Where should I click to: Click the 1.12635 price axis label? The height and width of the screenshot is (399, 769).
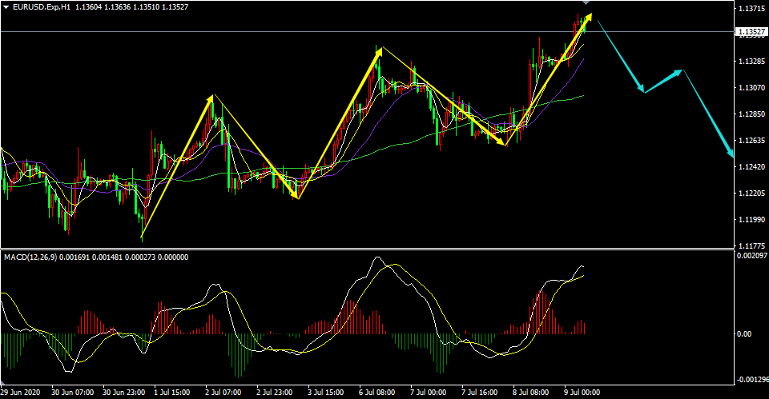pos(751,141)
